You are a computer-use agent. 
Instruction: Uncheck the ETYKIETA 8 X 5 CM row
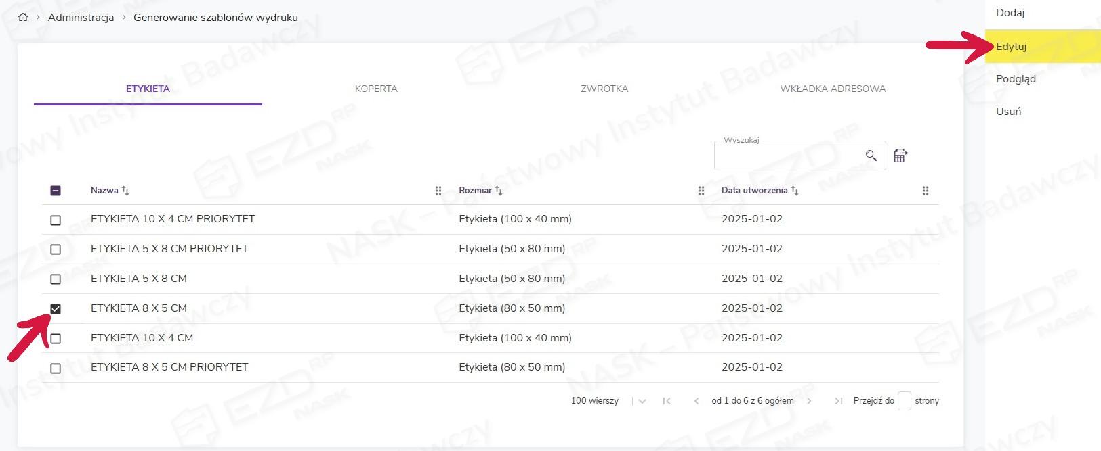56,309
